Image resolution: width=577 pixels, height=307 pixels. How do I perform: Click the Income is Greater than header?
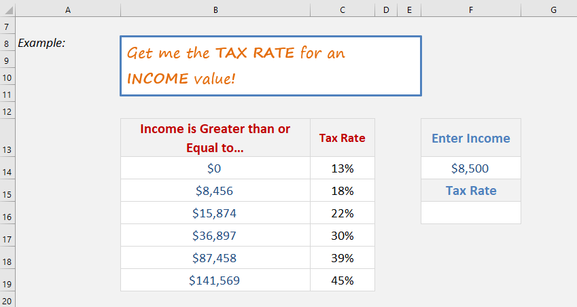pos(215,138)
